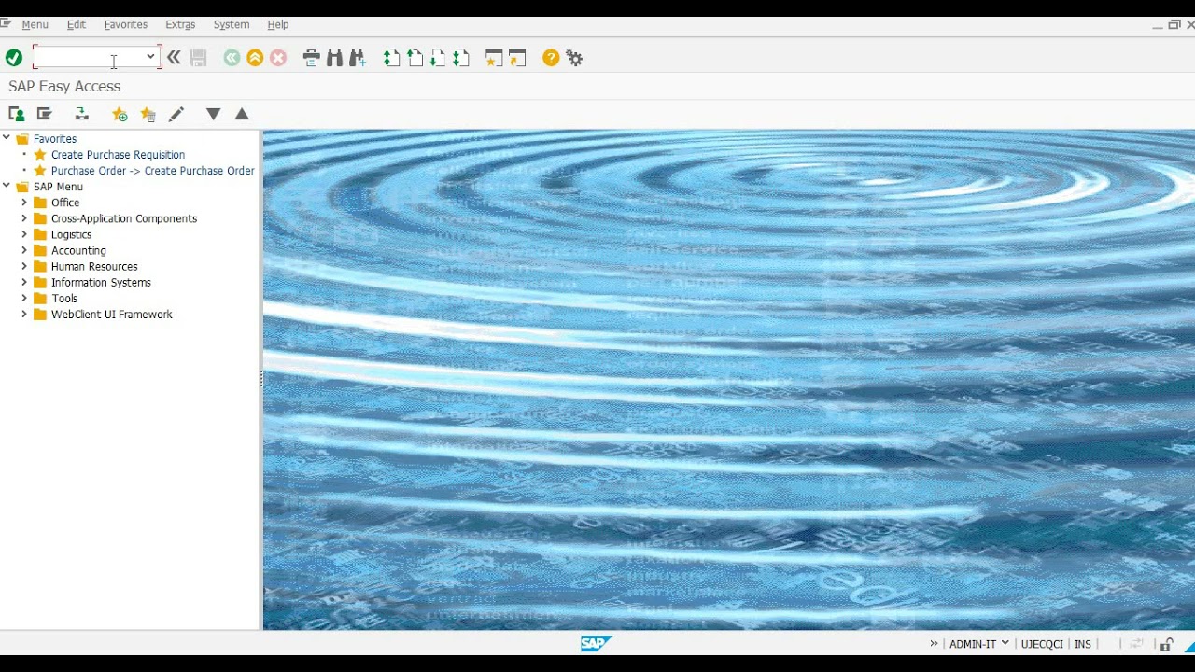Click the Move Favorites Up triangle
This screenshot has width=1195, height=672.
click(x=242, y=114)
